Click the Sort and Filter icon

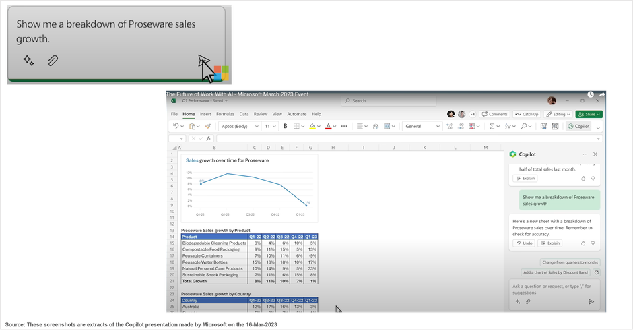coord(508,127)
